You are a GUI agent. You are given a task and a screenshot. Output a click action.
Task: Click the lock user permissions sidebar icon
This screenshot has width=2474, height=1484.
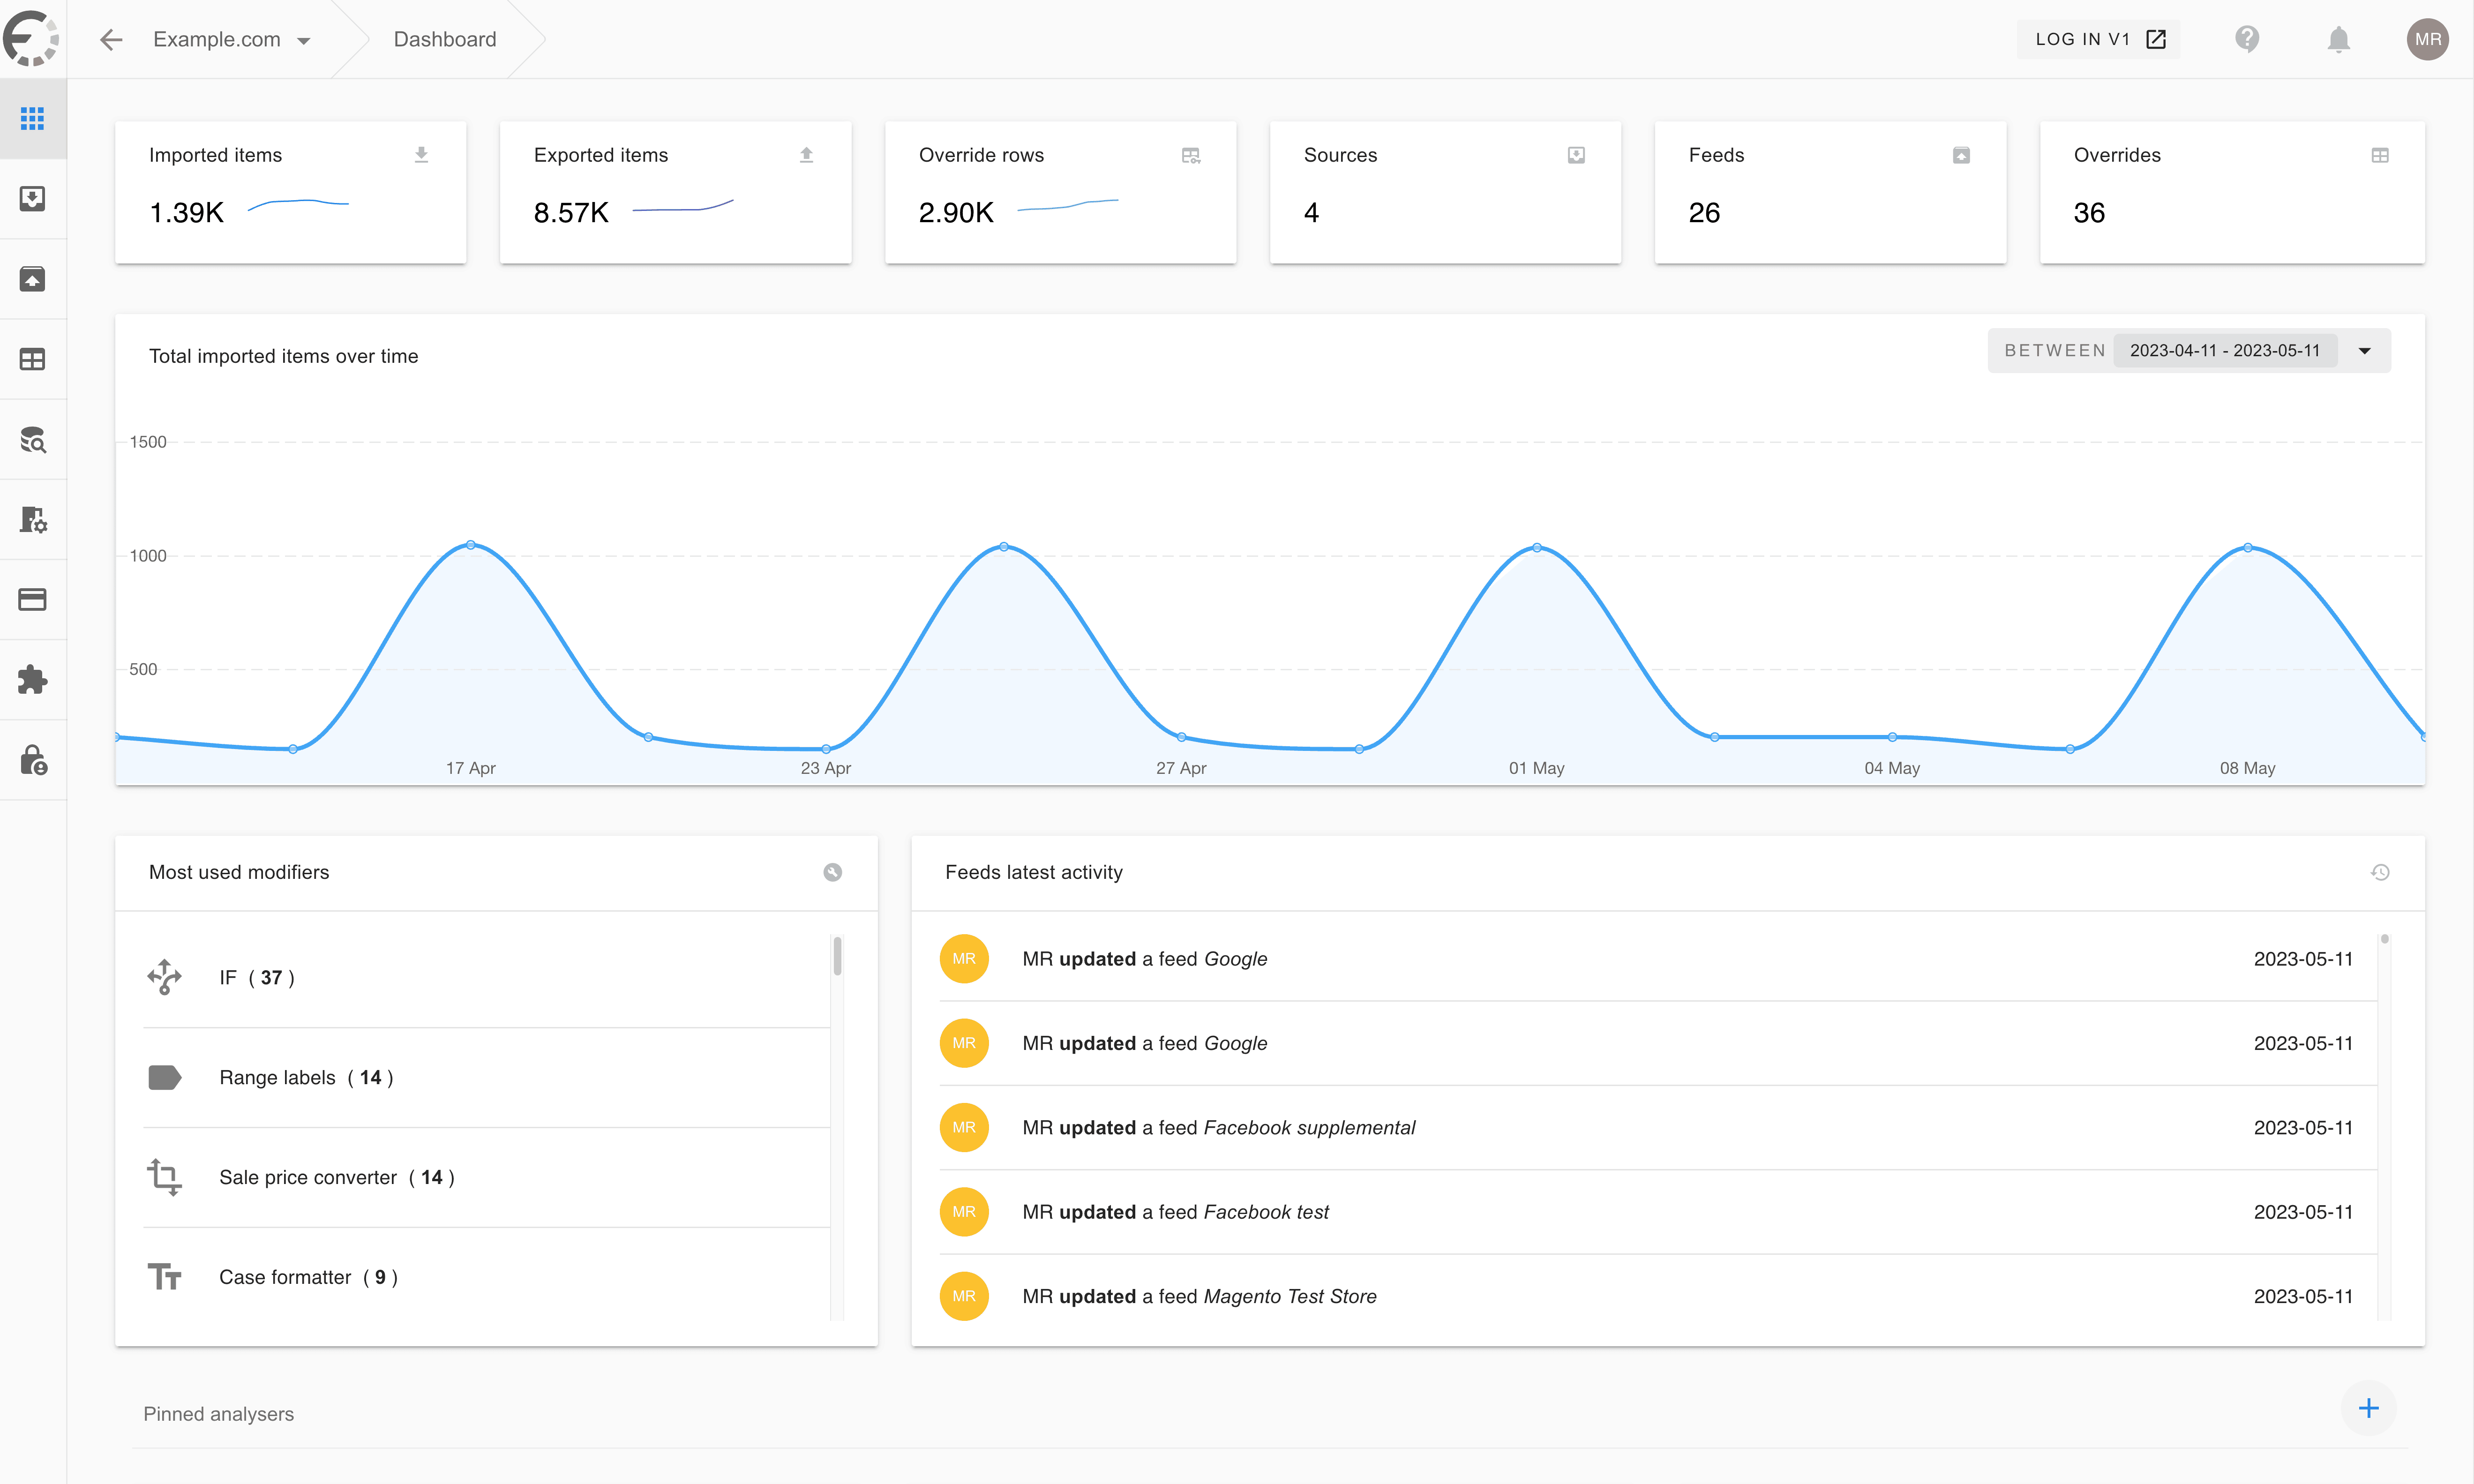(x=32, y=760)
